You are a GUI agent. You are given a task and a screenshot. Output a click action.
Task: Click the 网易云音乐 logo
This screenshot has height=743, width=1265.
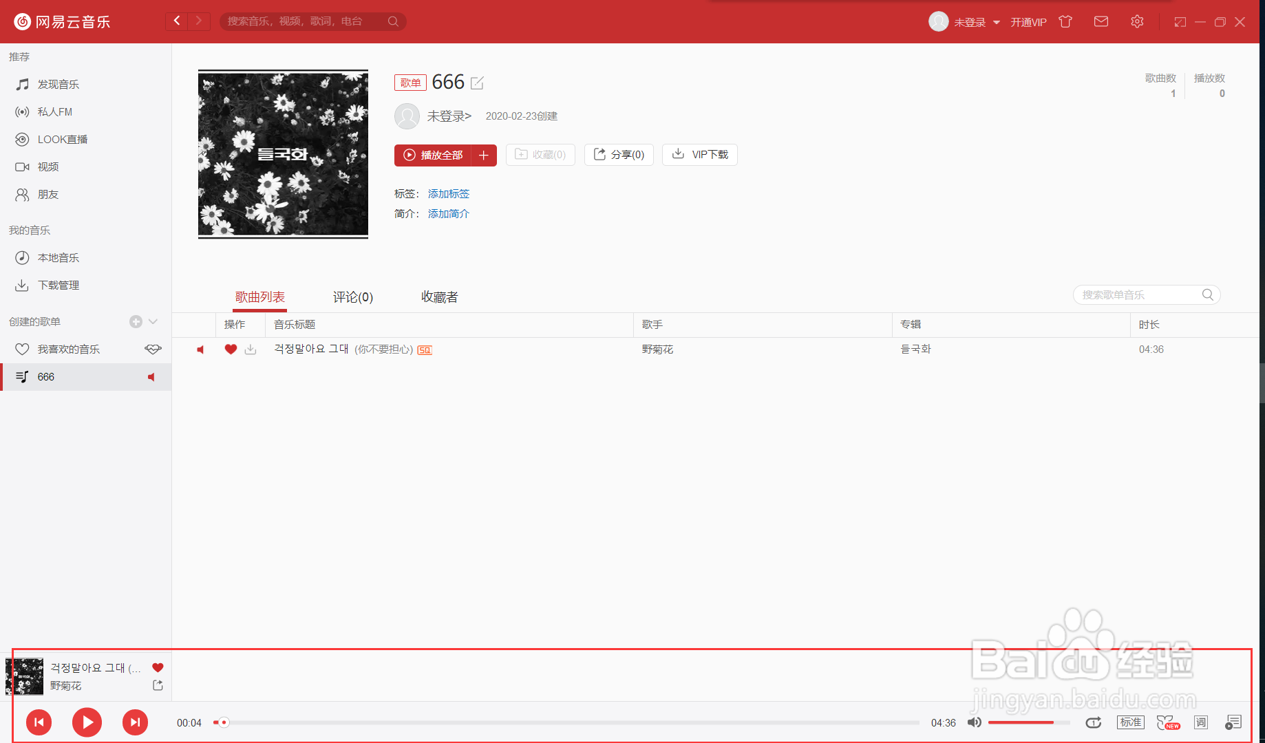(62, 22)
